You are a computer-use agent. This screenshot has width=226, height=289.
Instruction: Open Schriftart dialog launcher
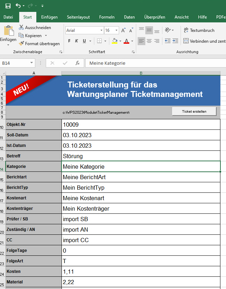[x=133, y=52]
